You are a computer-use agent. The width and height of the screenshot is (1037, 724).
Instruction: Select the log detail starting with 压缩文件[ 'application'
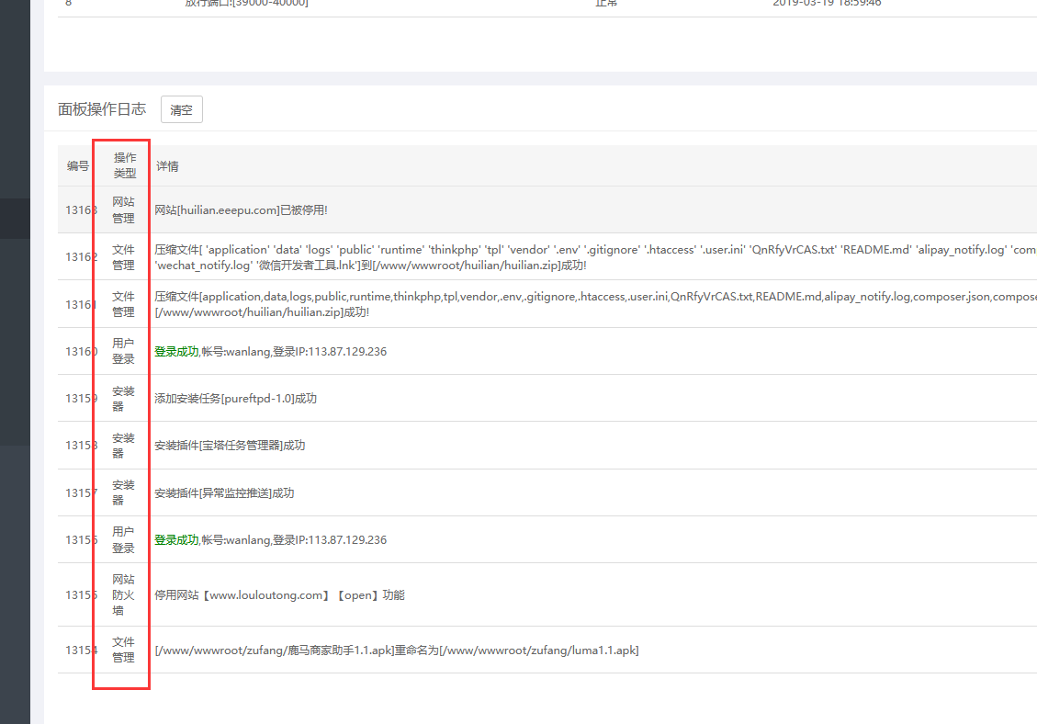click(595, 257)
